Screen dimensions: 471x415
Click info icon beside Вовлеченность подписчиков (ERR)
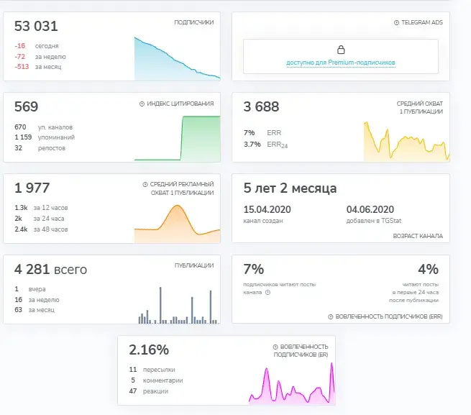coord(331,316)
